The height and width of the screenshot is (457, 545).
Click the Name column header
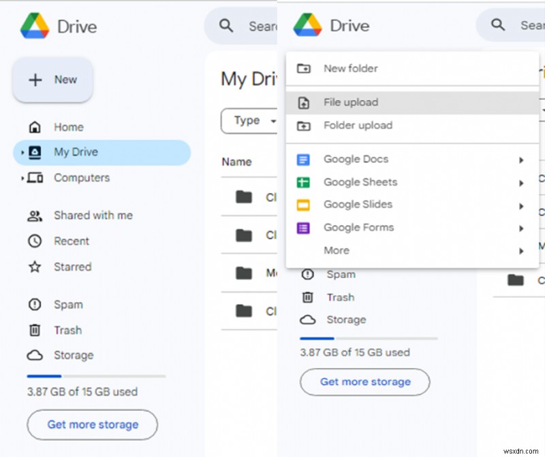236,162
